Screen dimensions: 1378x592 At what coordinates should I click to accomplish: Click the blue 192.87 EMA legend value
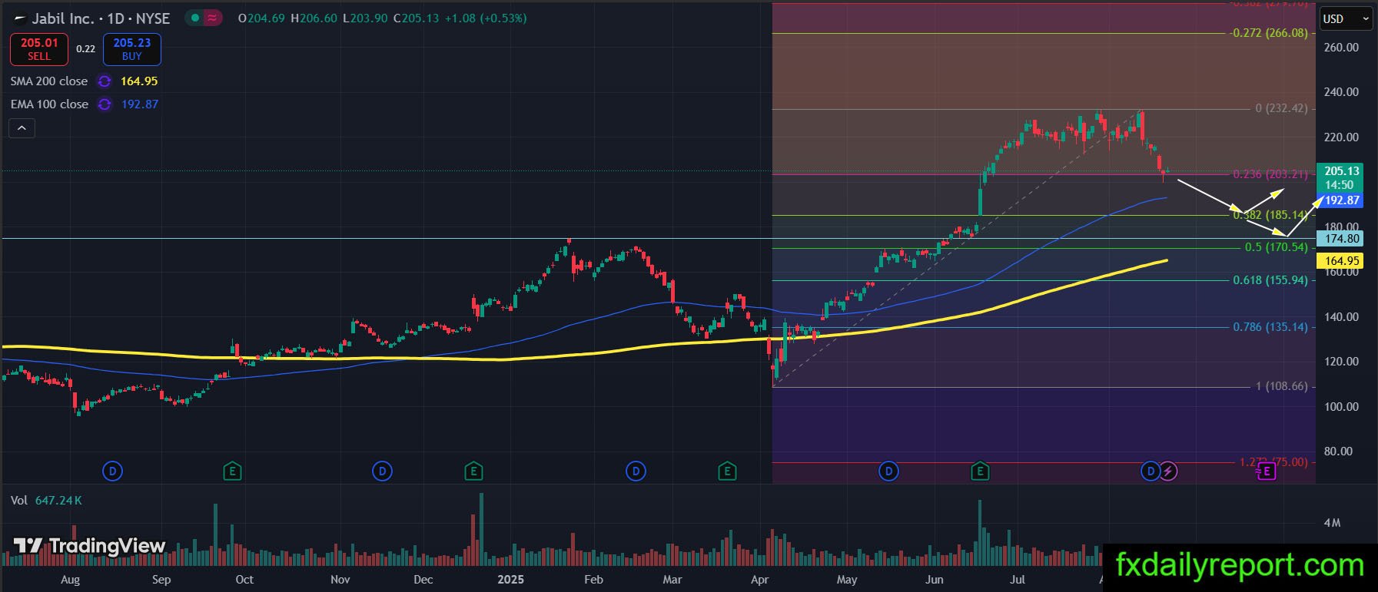click(140, 104)
